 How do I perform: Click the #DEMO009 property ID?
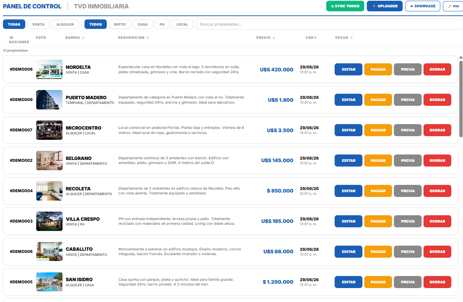pos(21,100)
